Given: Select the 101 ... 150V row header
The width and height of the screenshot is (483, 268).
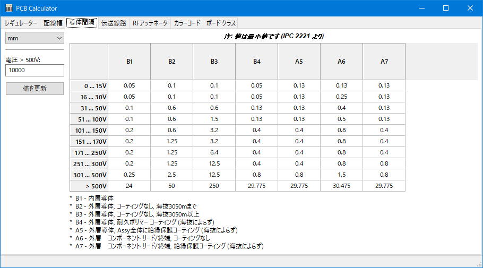Looking at the screenshot, I should [x=89, y=130].
